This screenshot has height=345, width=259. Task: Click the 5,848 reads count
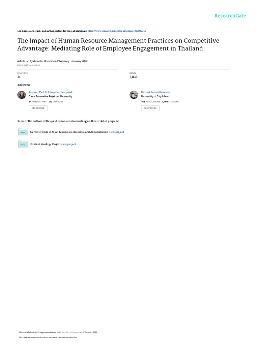pyautogui.click(x=134, y=77)
